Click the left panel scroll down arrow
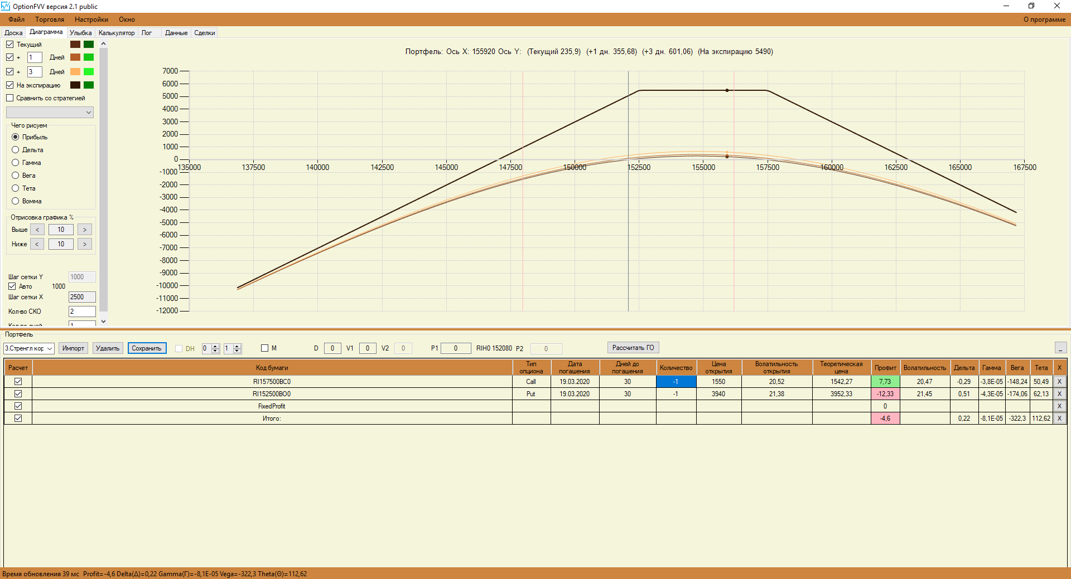1071x579 pixels. click(x=103, y=322)
